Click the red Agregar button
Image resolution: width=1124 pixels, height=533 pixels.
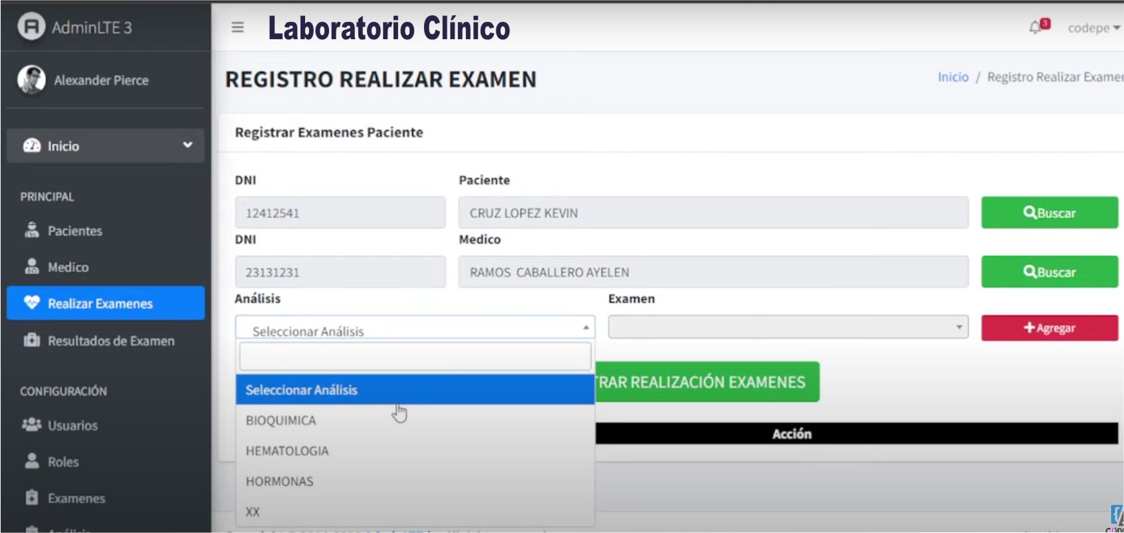coord(1049,328)
